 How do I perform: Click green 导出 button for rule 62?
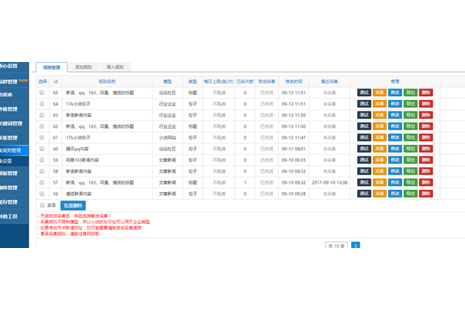pyautogui.click(x=411, y=126)
